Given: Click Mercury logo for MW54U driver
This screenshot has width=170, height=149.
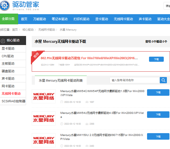Looking at the screenshot, I should 43,118.
